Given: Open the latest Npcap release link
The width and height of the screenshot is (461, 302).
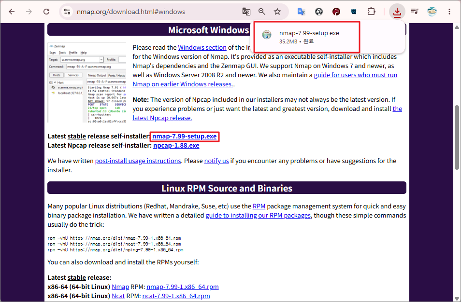Looking at the screenshot, I should coord(162,118).
